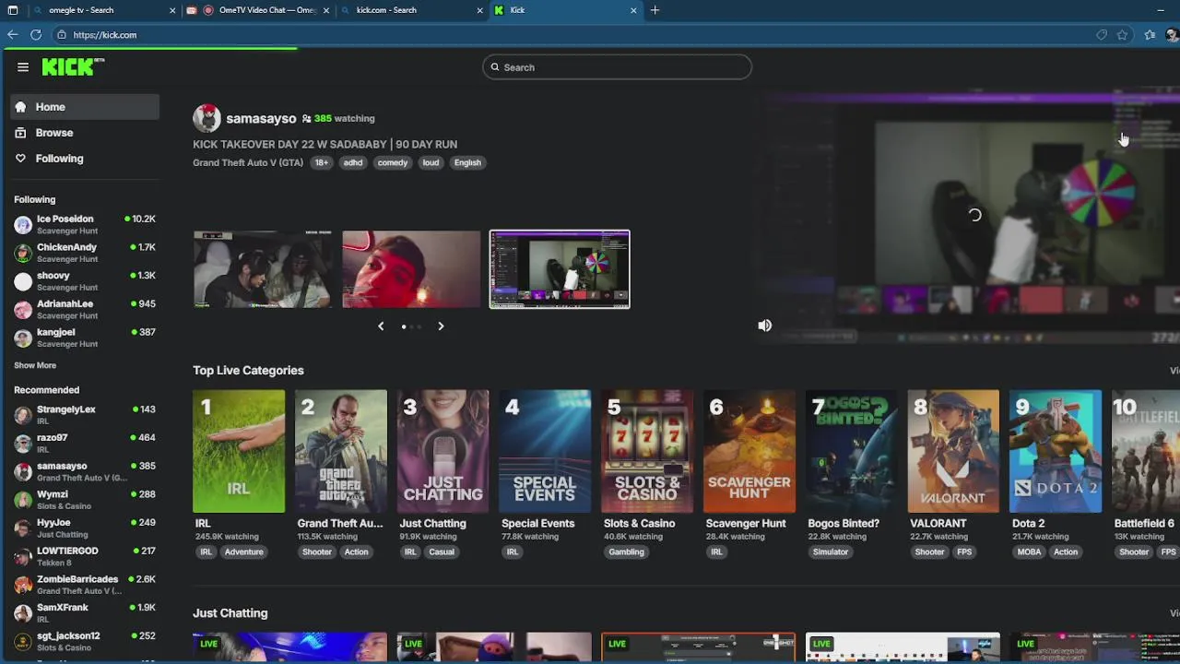Reload the kick.com page
Viewport: 1180px width, 664px height.
36,35
